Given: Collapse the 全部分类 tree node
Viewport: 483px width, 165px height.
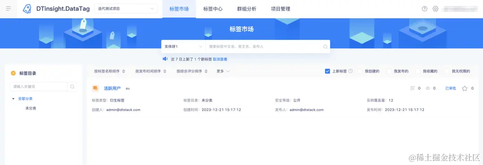Looking at the screenshot, I should tap(13, 99).
